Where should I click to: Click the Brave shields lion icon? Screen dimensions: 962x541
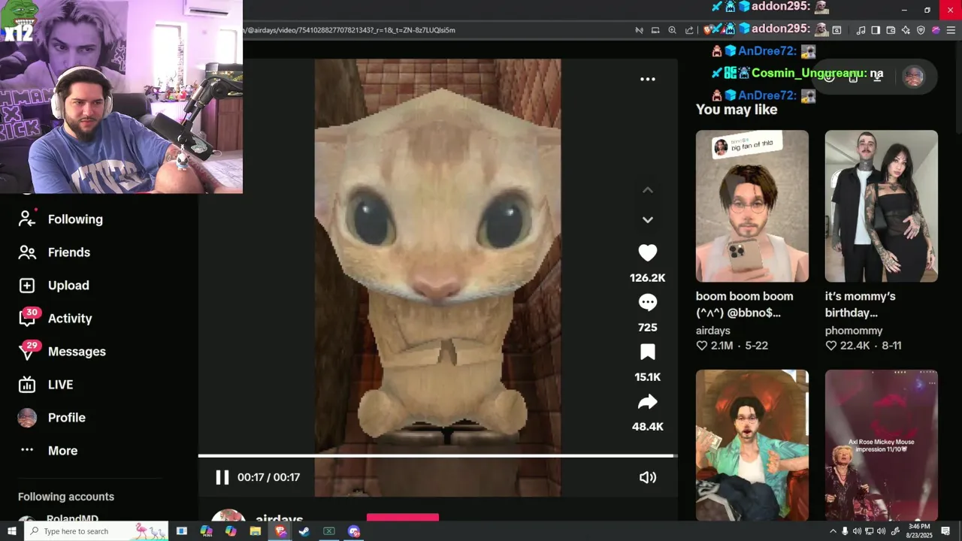[x=708, y=30]
